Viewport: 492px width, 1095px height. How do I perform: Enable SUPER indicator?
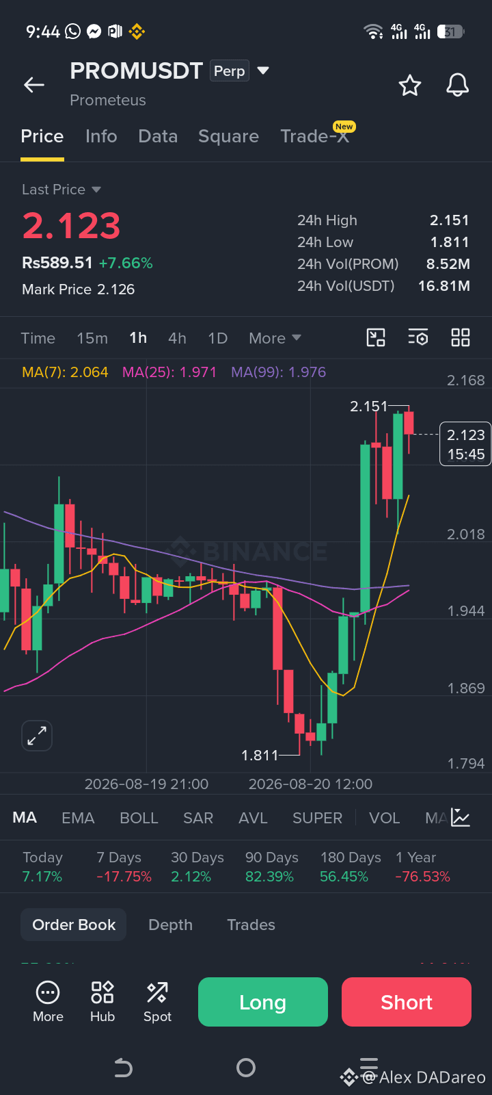[x=317, y=818]
